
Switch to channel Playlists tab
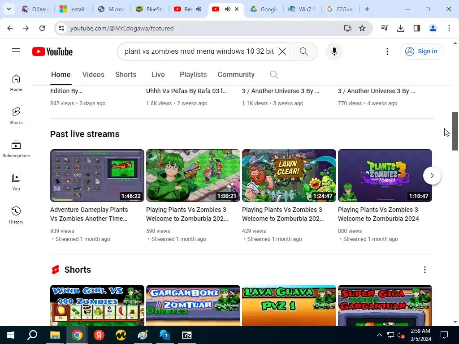193,75
